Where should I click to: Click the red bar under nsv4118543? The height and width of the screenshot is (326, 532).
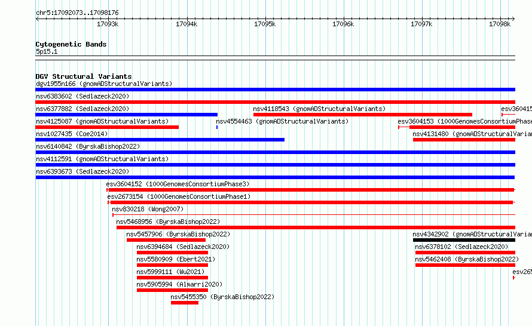pos(363,115)
